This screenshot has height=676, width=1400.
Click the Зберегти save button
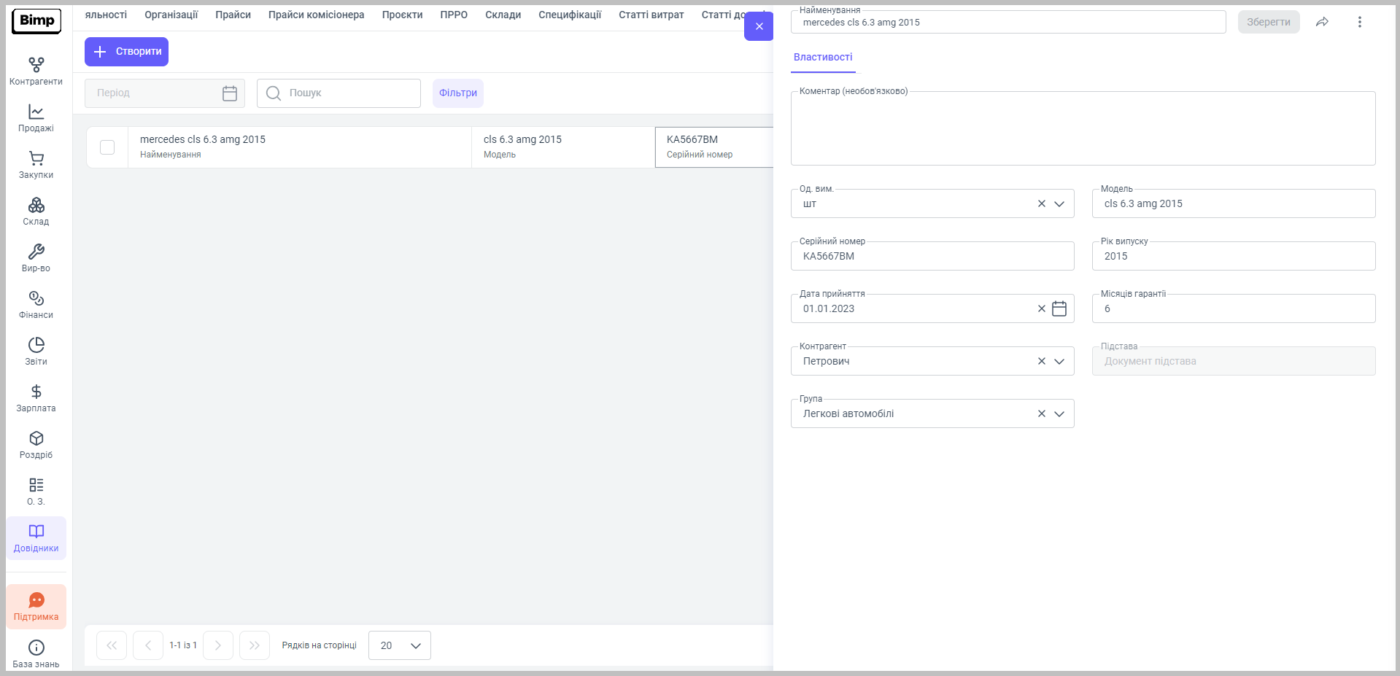(1269, 22)
